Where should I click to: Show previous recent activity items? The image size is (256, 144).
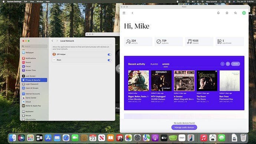(222, 64)
